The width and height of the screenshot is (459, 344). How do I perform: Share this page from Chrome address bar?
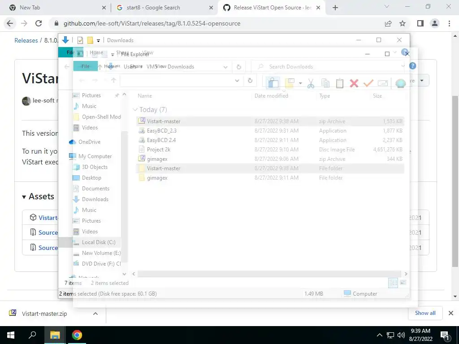pos(388,23)
